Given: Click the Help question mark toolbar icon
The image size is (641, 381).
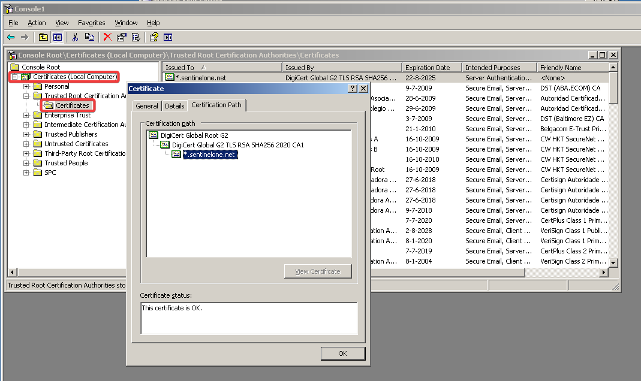Looking at the screenshot, I should tap(154, 37).
